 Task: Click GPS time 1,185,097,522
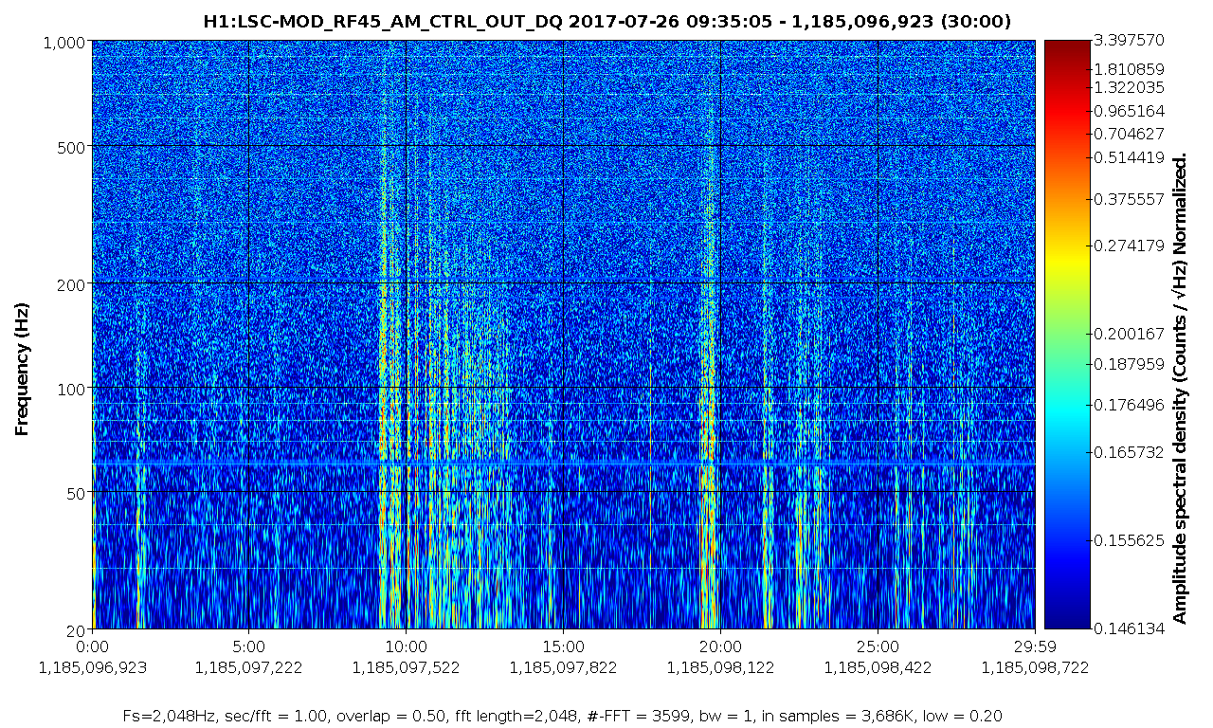(x=406, y=667)
